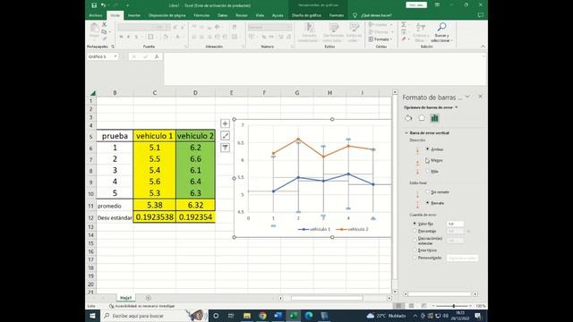Screen dimensions: 573x322
Task: Switch to Diseño de gráfico tab
Action: click(306, 15)
